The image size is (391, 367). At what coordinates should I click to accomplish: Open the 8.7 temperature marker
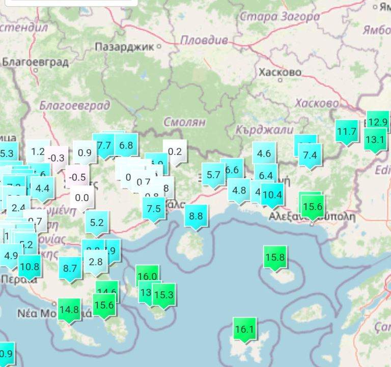(70, 268)
